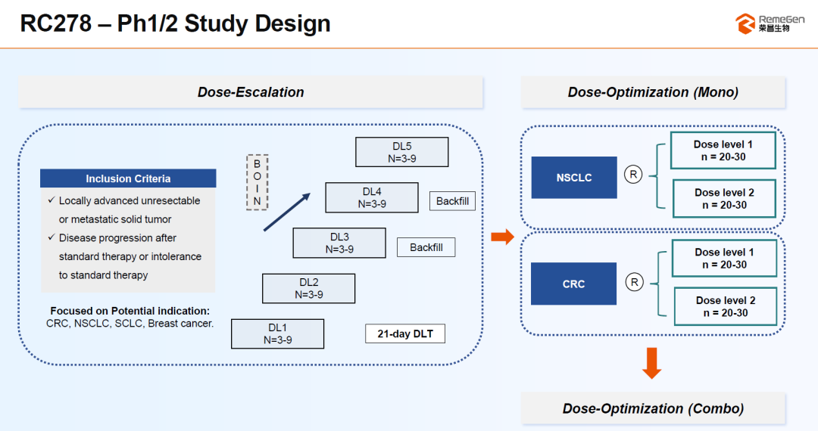
Task: Click the orange downward arrow
Action: pyautogui.click(x=651, y=363)
